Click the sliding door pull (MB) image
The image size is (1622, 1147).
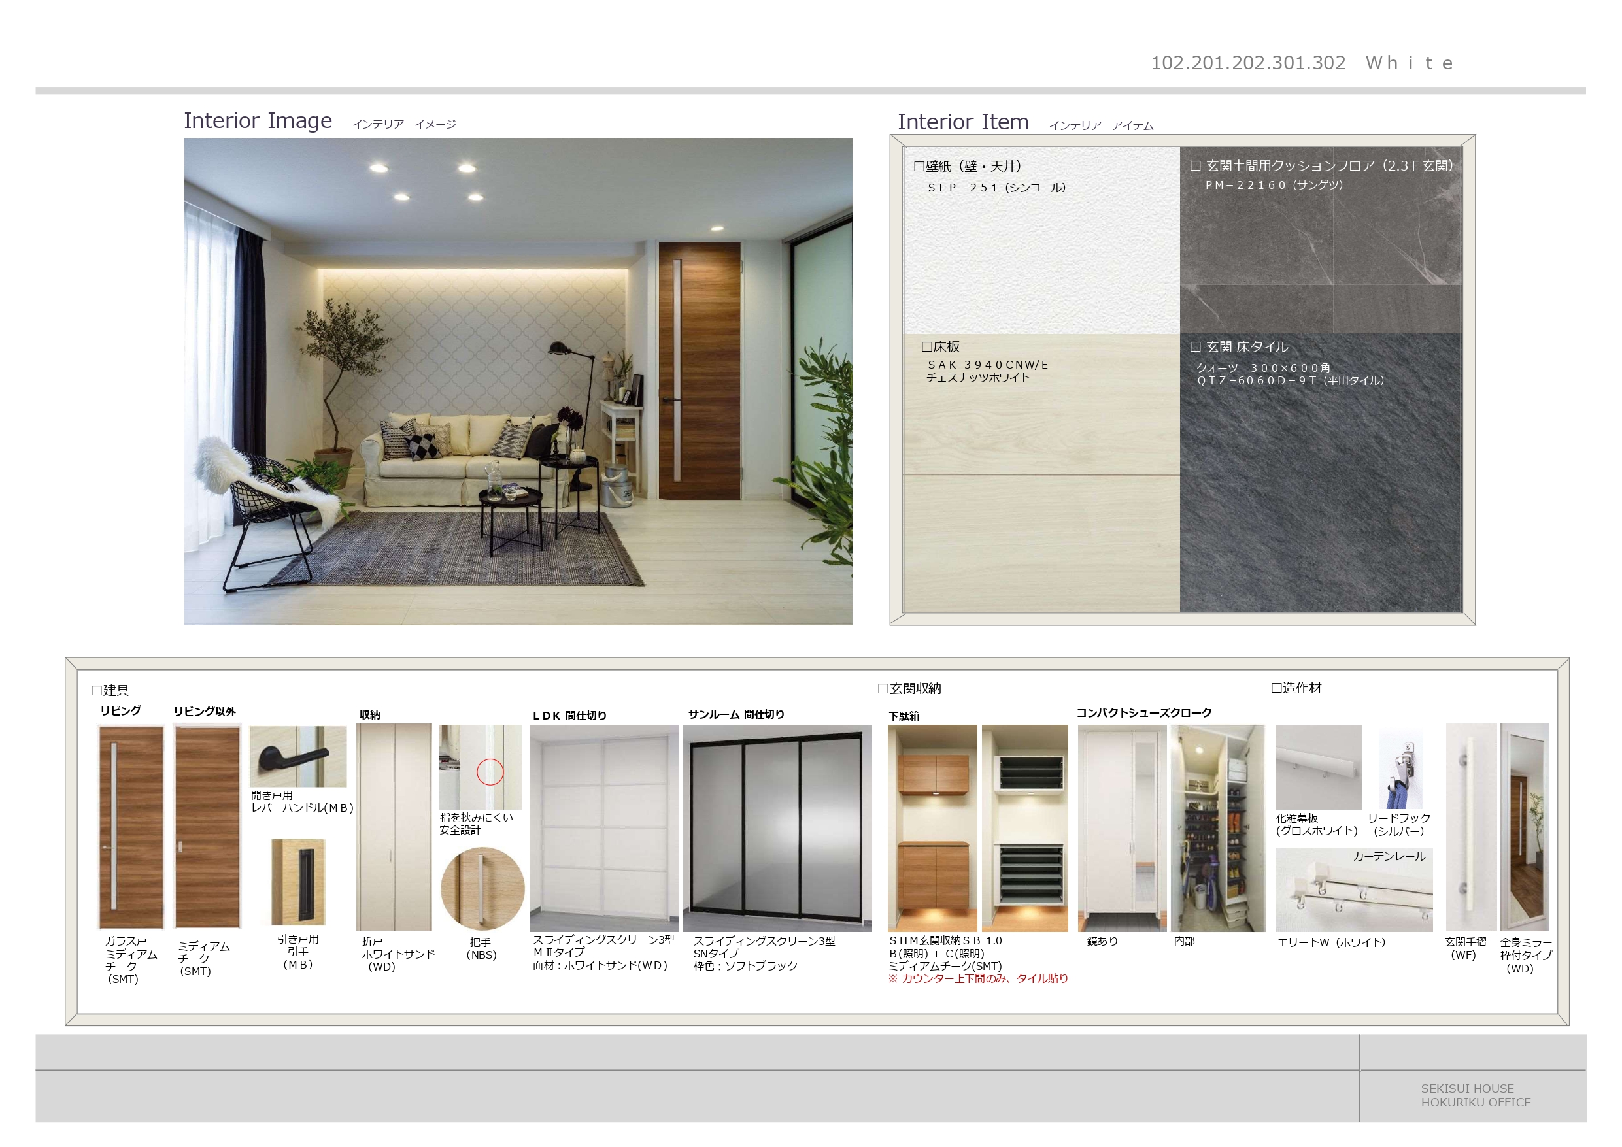pyautogui.click(x=298, y=882)
